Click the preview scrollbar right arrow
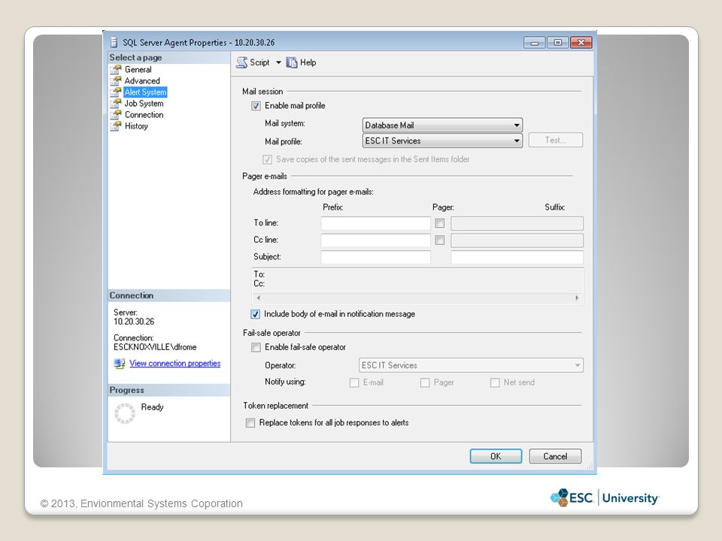The height and width of the screenshot is (541, 722). click(577, 298)
